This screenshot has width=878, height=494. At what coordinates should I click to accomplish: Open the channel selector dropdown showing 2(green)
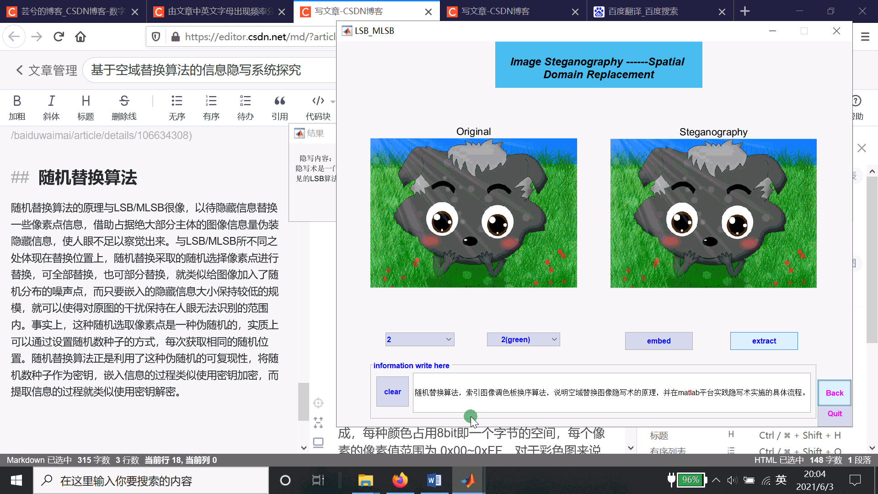(x=523, y=339)
